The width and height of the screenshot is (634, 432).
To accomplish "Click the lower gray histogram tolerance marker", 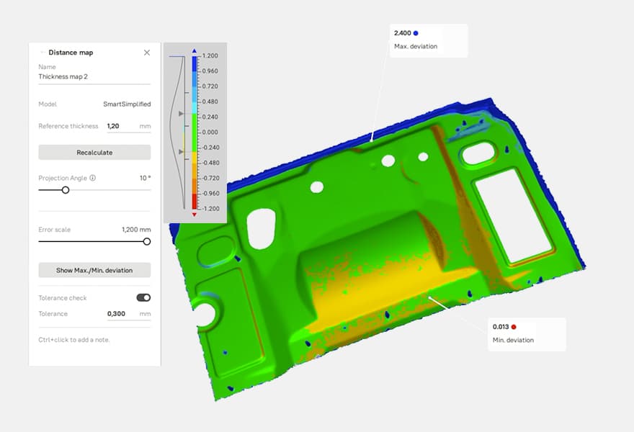I will coord(182,152).
